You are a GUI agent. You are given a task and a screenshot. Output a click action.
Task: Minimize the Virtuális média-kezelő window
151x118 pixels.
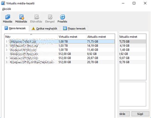[123, 3]
